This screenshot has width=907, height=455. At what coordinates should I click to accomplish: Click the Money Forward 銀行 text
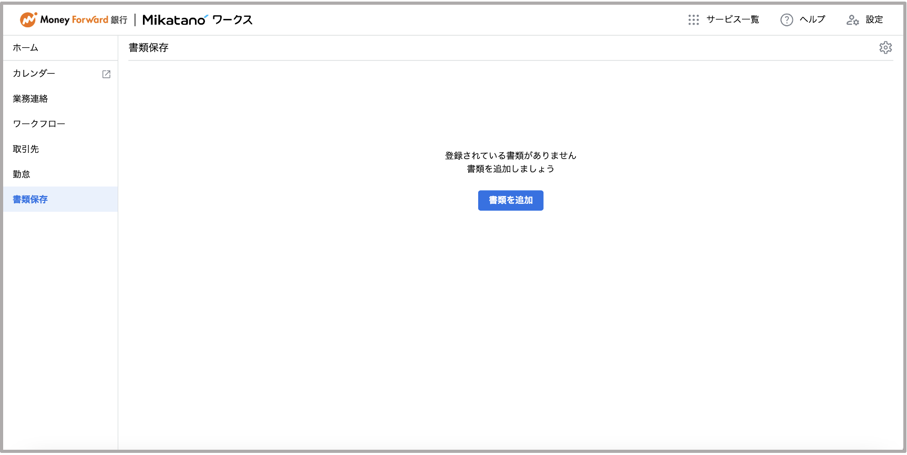84,19
